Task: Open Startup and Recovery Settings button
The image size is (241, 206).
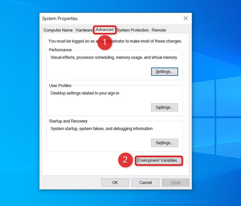Action: point(164,143)
